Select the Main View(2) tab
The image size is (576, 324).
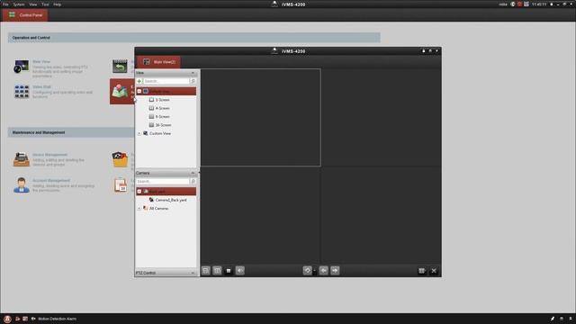pyautogui.click(x=158, y=62)
